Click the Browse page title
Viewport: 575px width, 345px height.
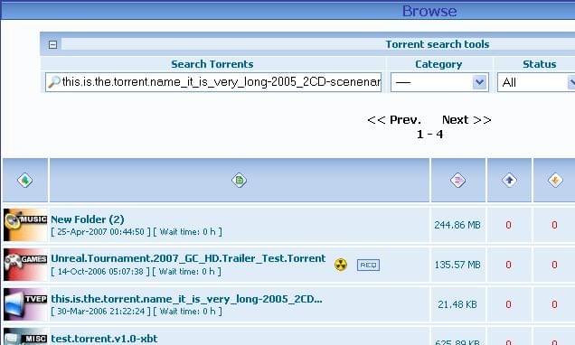coord(429,11)
